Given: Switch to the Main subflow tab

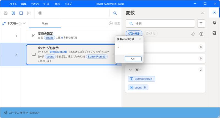Looking at the screenshot, I should pyautogui.click(x=45, y=23).
